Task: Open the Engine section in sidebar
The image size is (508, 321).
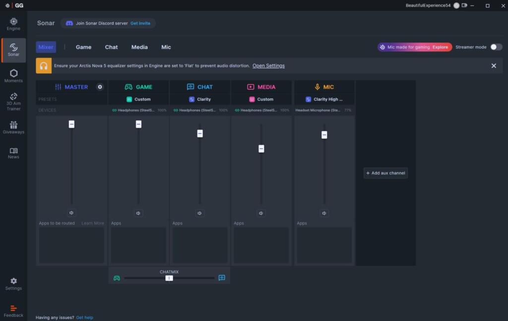Action: 13,24
